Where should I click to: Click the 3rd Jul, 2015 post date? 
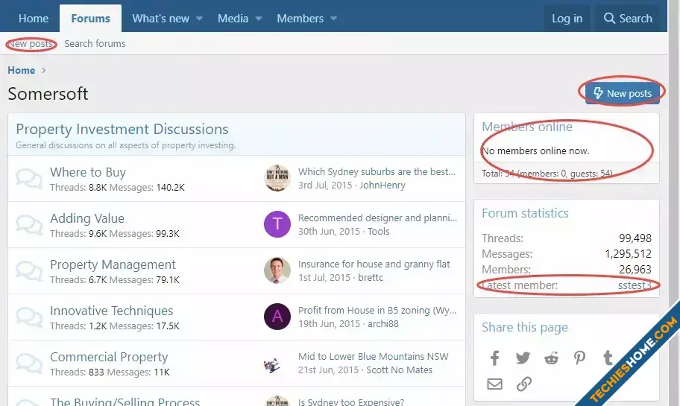click(x=325, y=185)
